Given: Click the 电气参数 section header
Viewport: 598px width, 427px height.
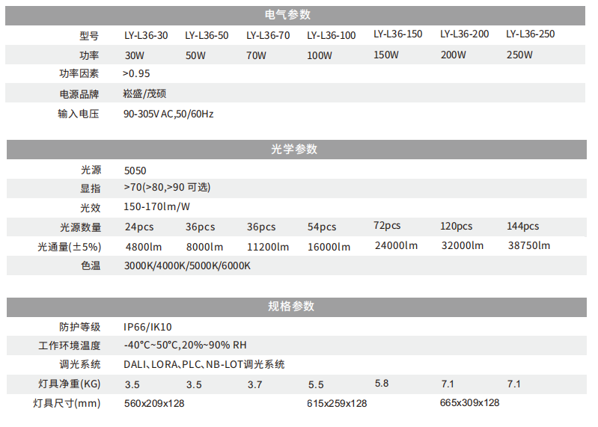Looking at the screenshot, I should pos(287,15).
